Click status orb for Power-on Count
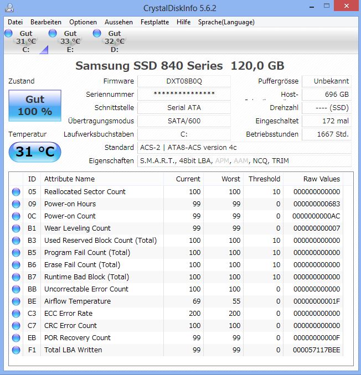 tap(16, 216)
